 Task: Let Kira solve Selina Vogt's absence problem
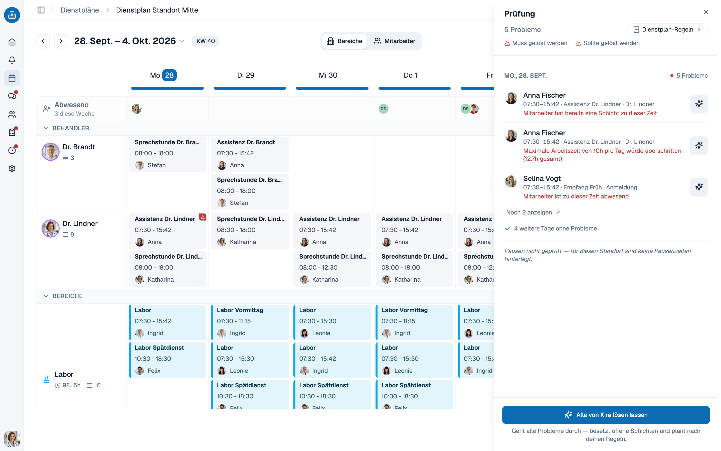[x=699, y=187]
